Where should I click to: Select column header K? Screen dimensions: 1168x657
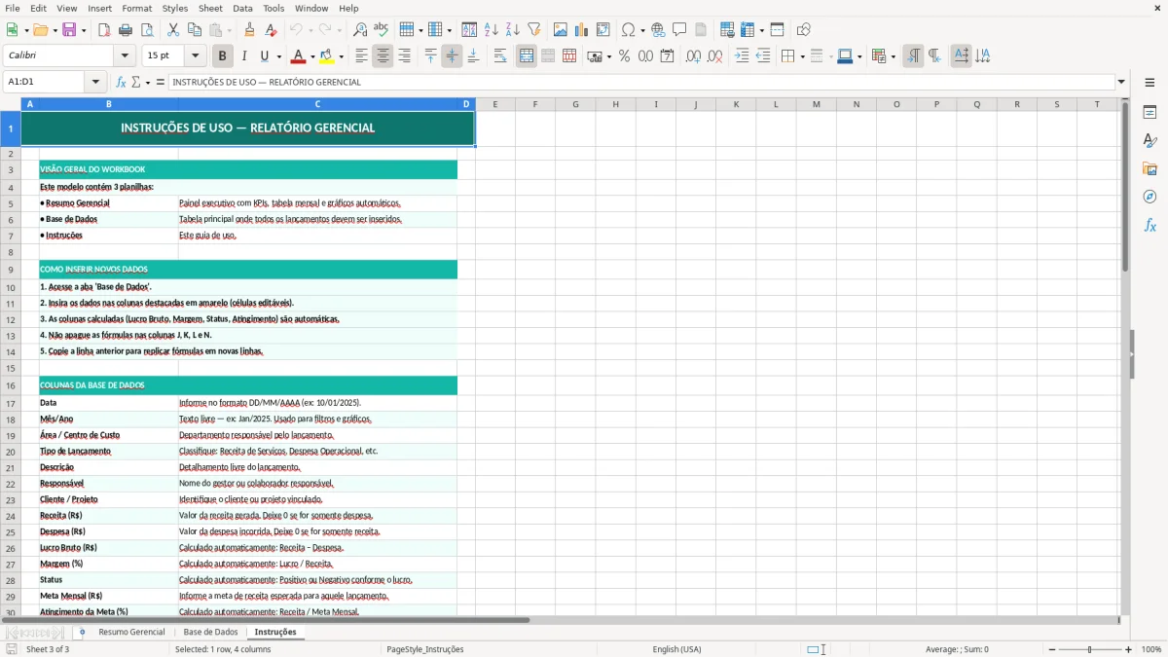(x=735, y=104)
